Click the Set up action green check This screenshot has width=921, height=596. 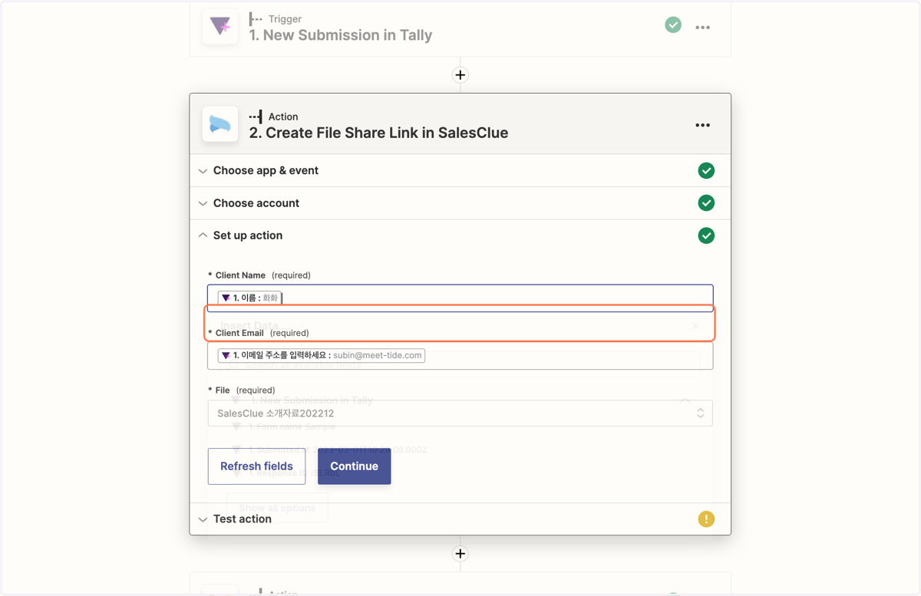[706, 235]
